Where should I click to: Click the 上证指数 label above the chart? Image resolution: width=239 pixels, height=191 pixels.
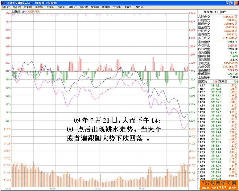point(16,11)
